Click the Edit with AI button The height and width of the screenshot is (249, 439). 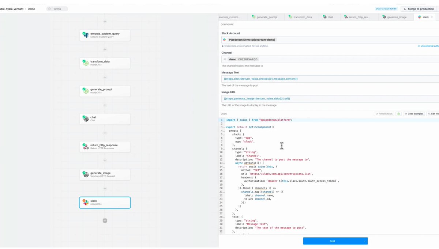point(433,114)
